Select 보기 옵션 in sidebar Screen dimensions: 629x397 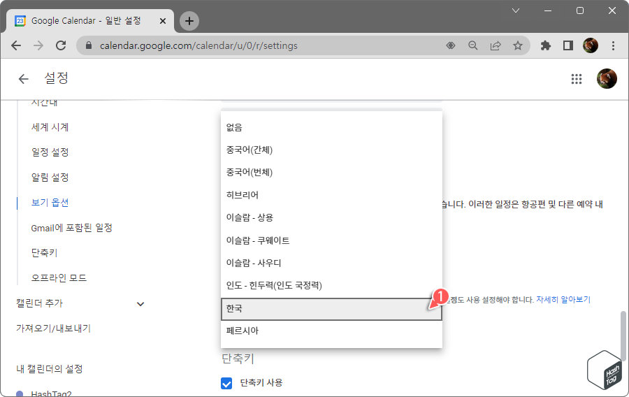point(50,203)
